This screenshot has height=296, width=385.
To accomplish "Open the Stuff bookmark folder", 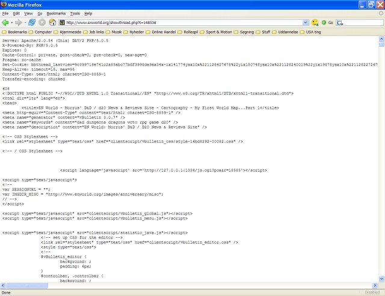I will [x=263, y=32].
